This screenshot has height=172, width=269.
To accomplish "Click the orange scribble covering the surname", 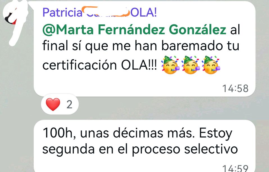I will pyautogui.click(x=105, y=12).
